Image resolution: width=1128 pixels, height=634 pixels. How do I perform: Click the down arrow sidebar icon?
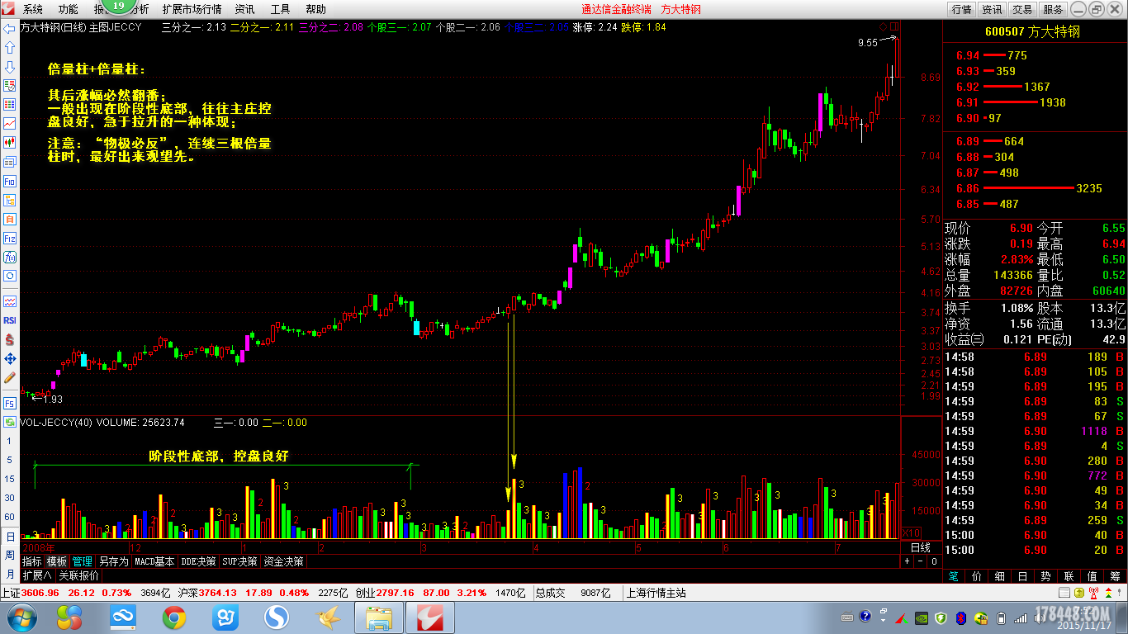pyautogui.click(x=10, y=66)
